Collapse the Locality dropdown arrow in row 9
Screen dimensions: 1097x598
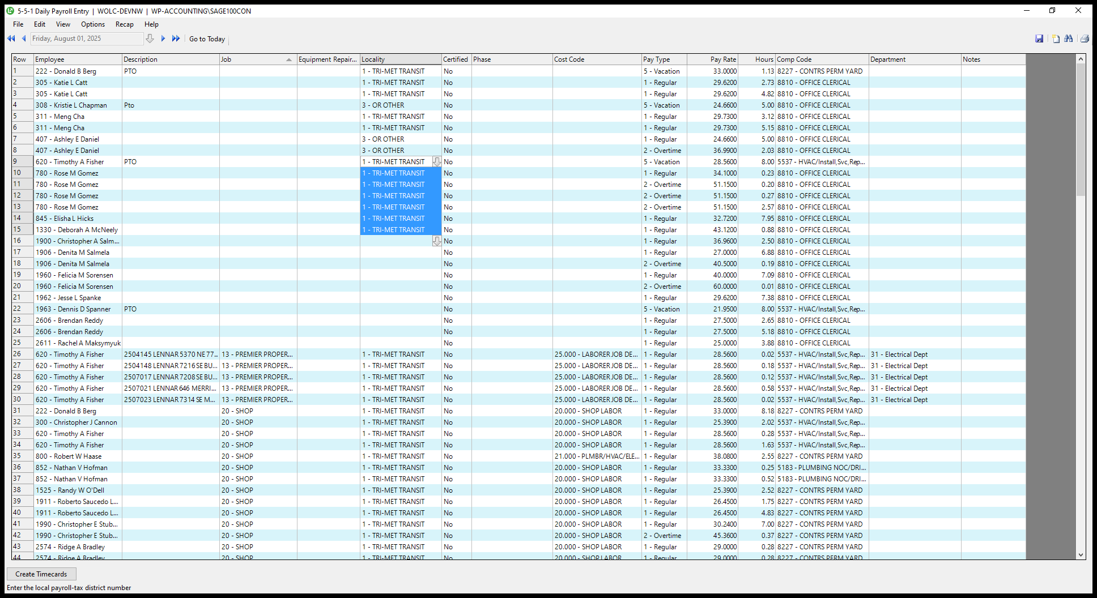click(437, 162)
